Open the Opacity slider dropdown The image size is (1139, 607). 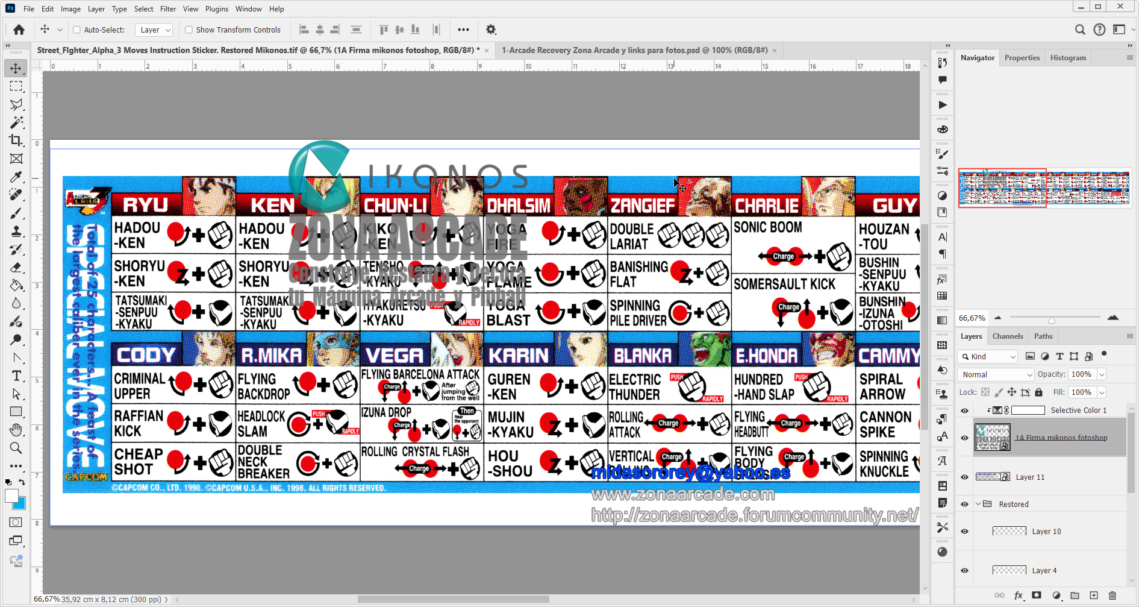pos(1102,374)
